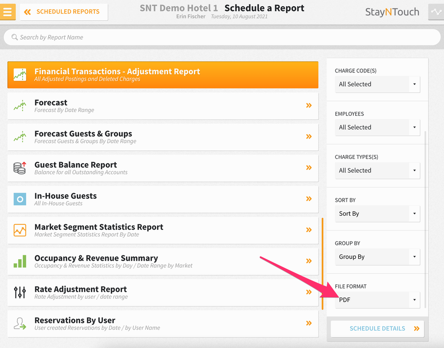Click the double chevron on Forecast row
The width and height of the screenshot is (444, 348).
click(x=309, y=106)
